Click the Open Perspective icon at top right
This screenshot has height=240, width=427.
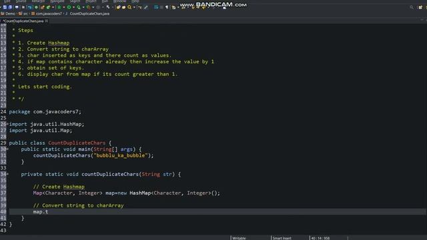pos(420,7)
